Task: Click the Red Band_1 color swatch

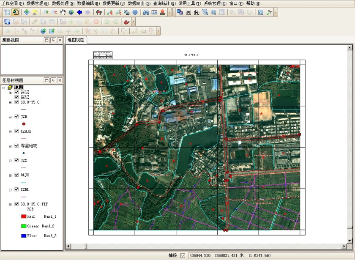Action: tap(24, 216)
